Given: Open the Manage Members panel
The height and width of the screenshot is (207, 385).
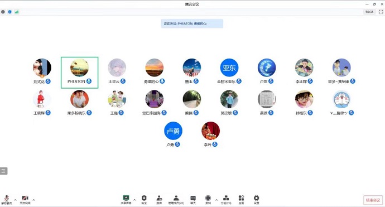Looking at the screenshot, I should tap(176, 200).
